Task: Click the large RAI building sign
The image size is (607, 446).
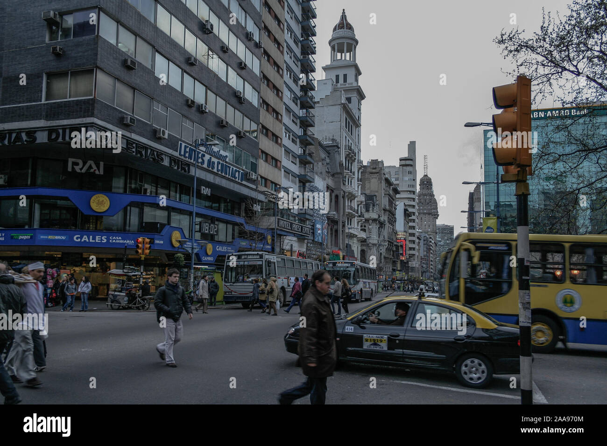Action: (x=85, y=166)
